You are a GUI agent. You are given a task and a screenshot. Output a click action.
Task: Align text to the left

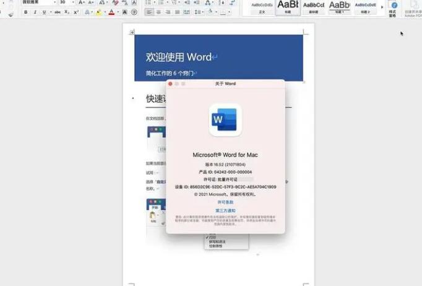[149, 12]
